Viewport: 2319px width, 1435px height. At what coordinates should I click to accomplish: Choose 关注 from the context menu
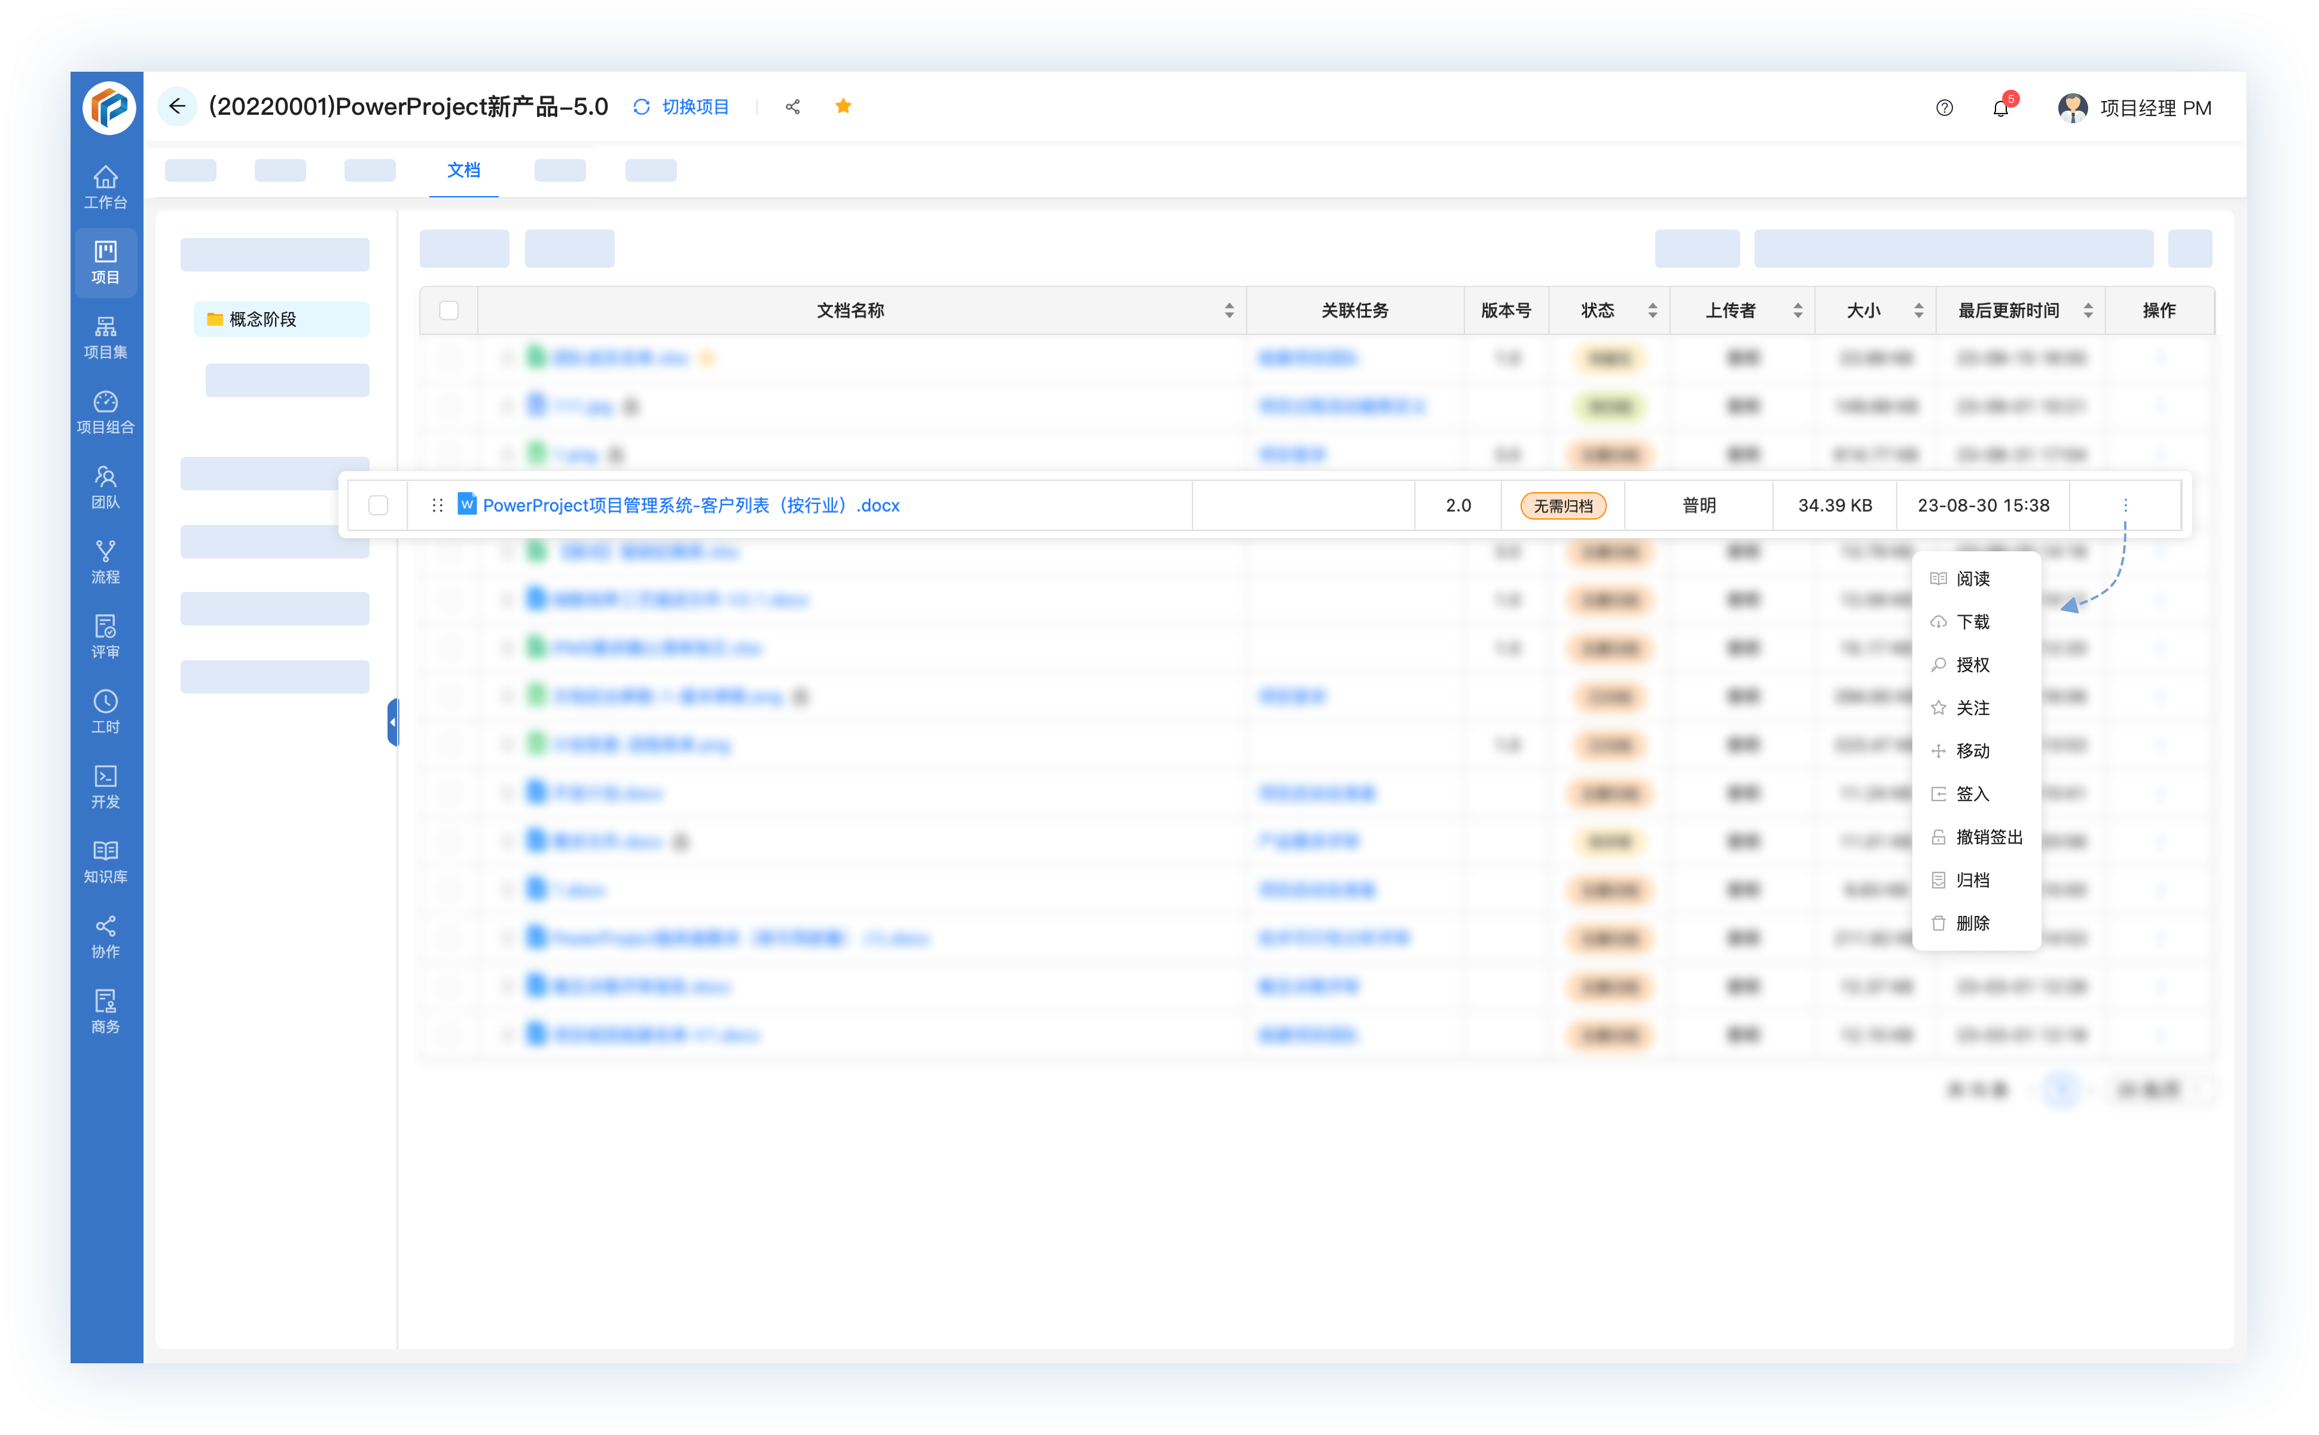(1976, 708)
